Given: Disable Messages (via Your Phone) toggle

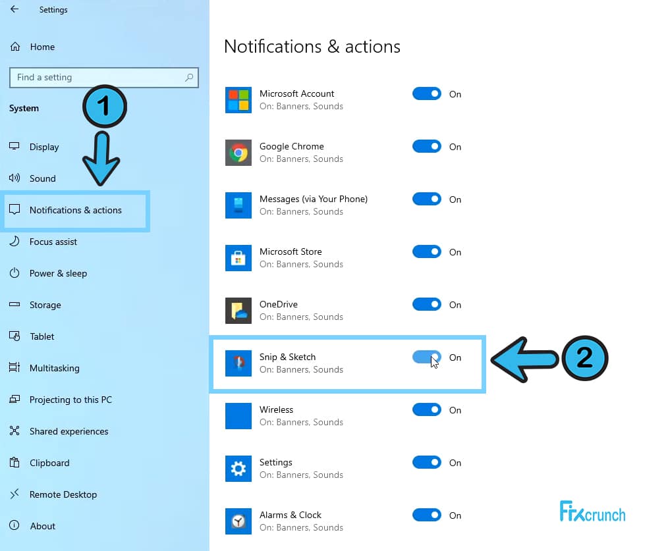Looking at the screenshot, I should pyautogui.click(x=426, y=199).
